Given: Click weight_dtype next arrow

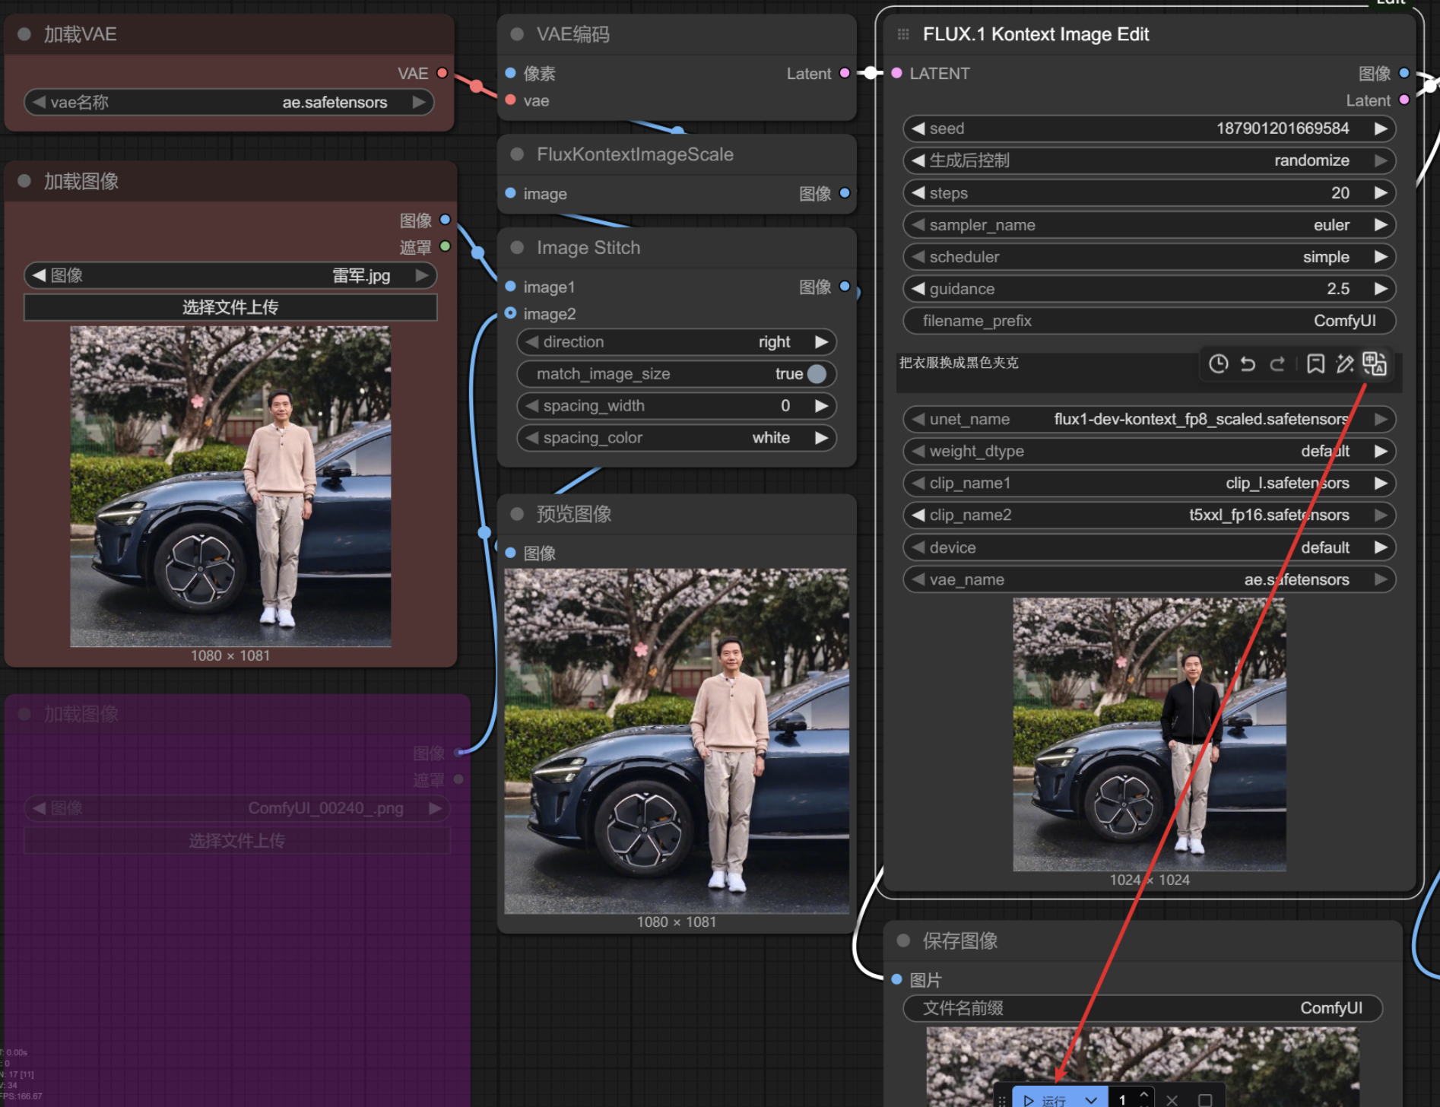Looking at the screenshot, I should pos(1381,451).
